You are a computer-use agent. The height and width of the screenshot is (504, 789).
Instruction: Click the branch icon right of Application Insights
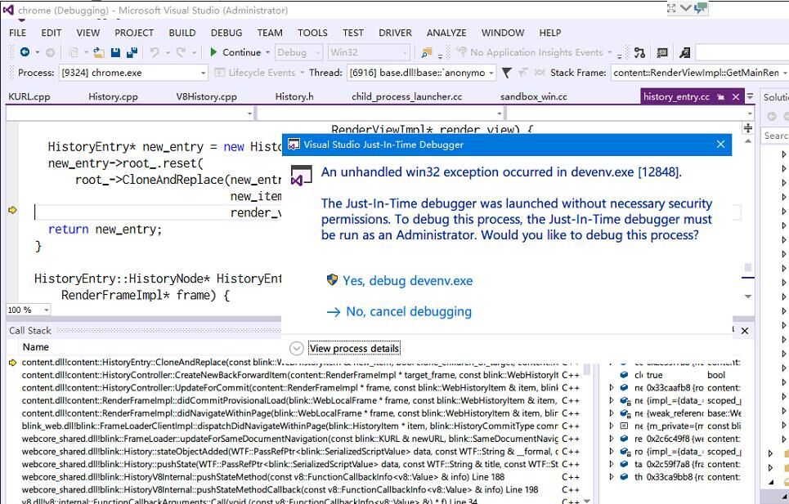click(x=639, y=52)
